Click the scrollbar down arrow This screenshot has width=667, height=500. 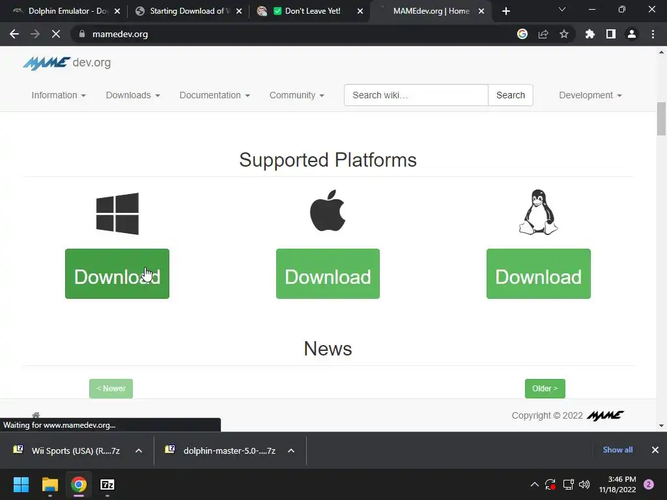tap(661, 426)
